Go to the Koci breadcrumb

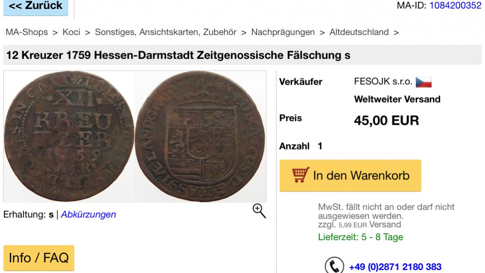point(71,32)
